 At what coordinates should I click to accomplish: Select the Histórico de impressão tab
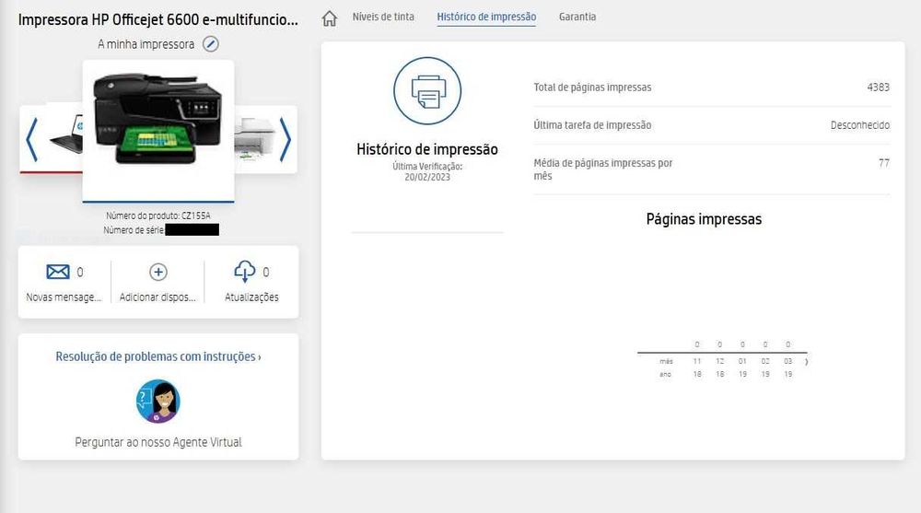(x=486, y=17)
